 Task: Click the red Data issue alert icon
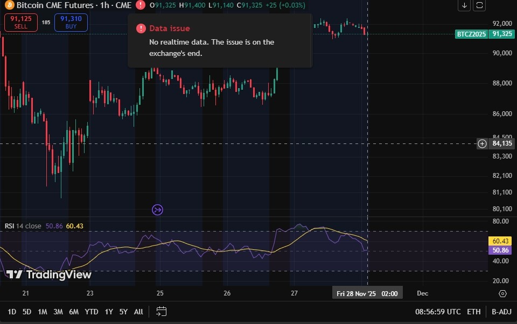139,6
